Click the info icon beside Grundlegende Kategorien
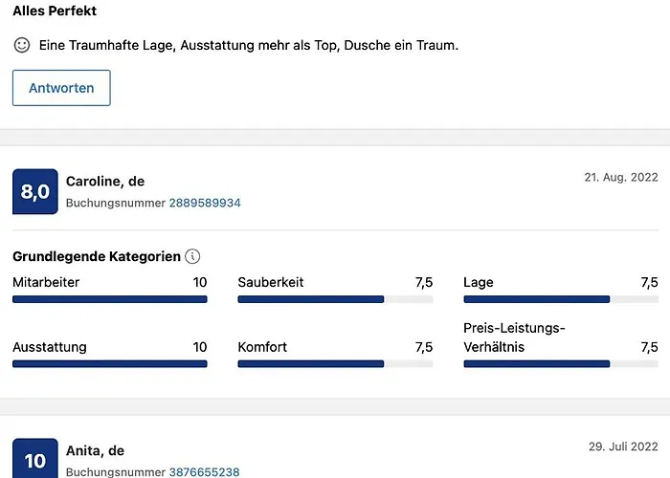The image size is (670, 478). pos(192,256)
